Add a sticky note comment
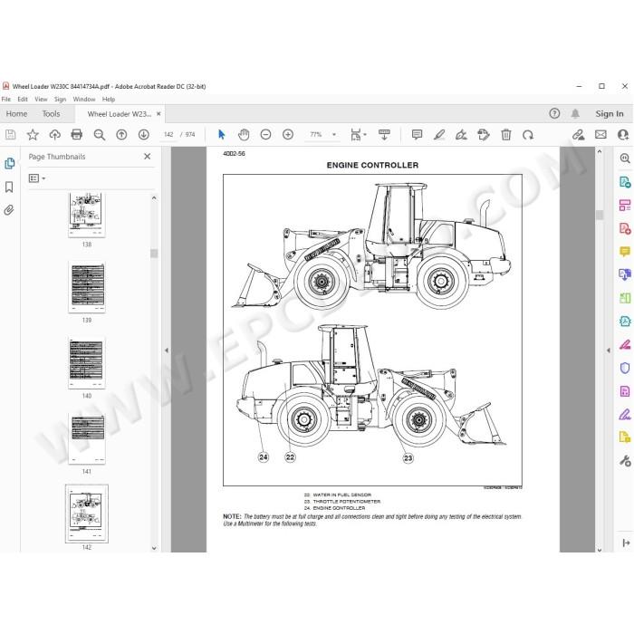 (x=417, y=135)
